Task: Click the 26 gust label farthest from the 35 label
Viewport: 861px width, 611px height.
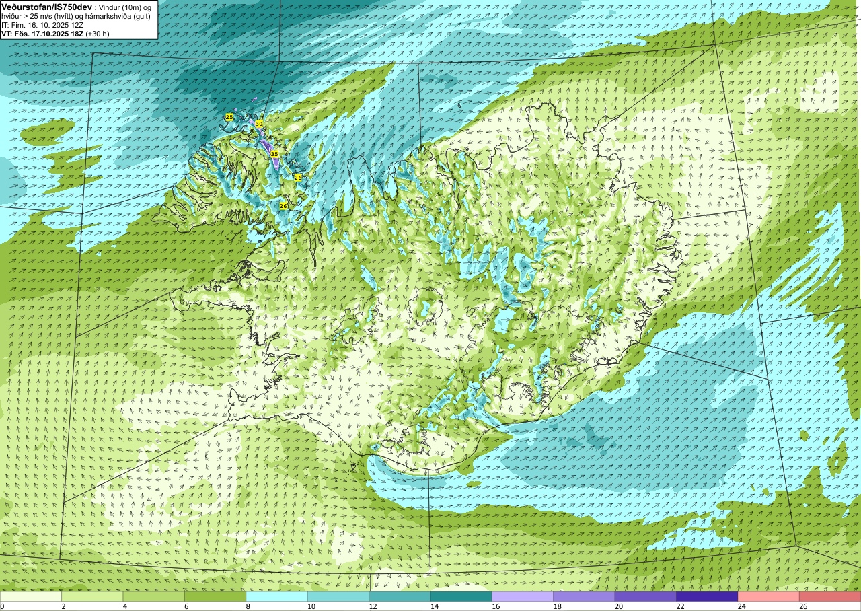Action: (283, 206)
